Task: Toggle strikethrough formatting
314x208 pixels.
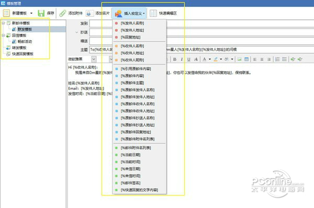Action: click(x=196, y=59)
